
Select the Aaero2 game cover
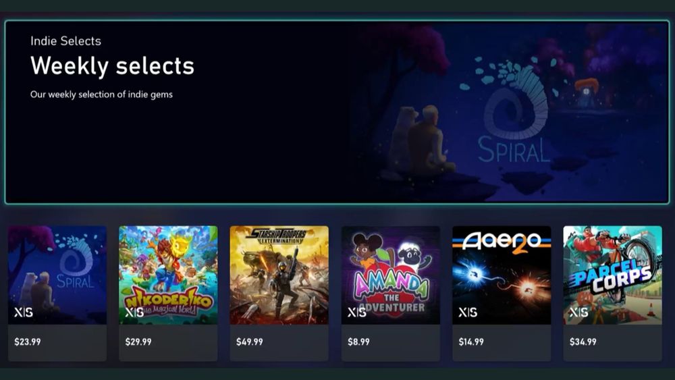[502, 275]
